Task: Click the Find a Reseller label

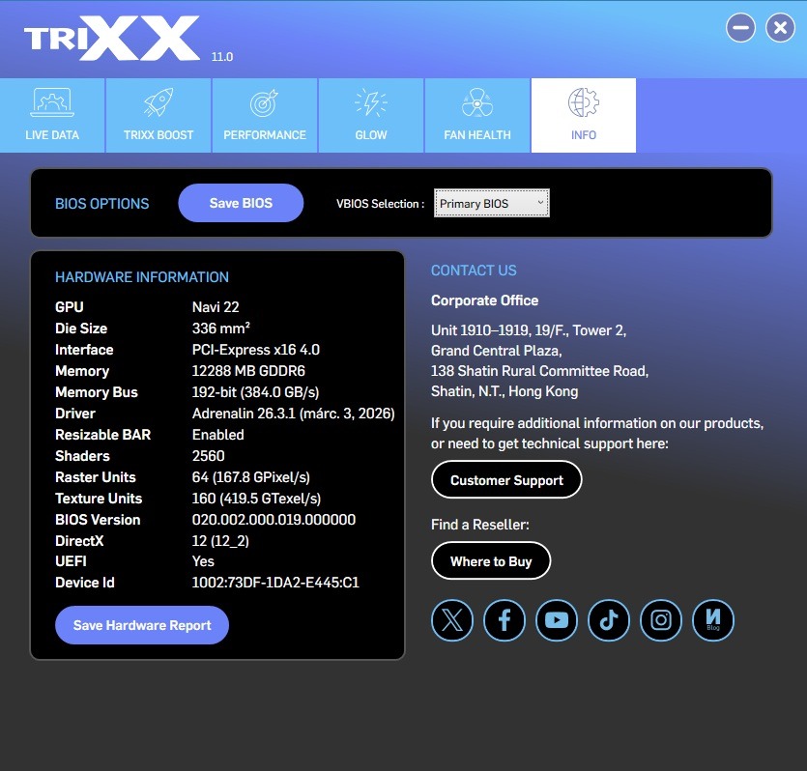Action: click(480, 525)
